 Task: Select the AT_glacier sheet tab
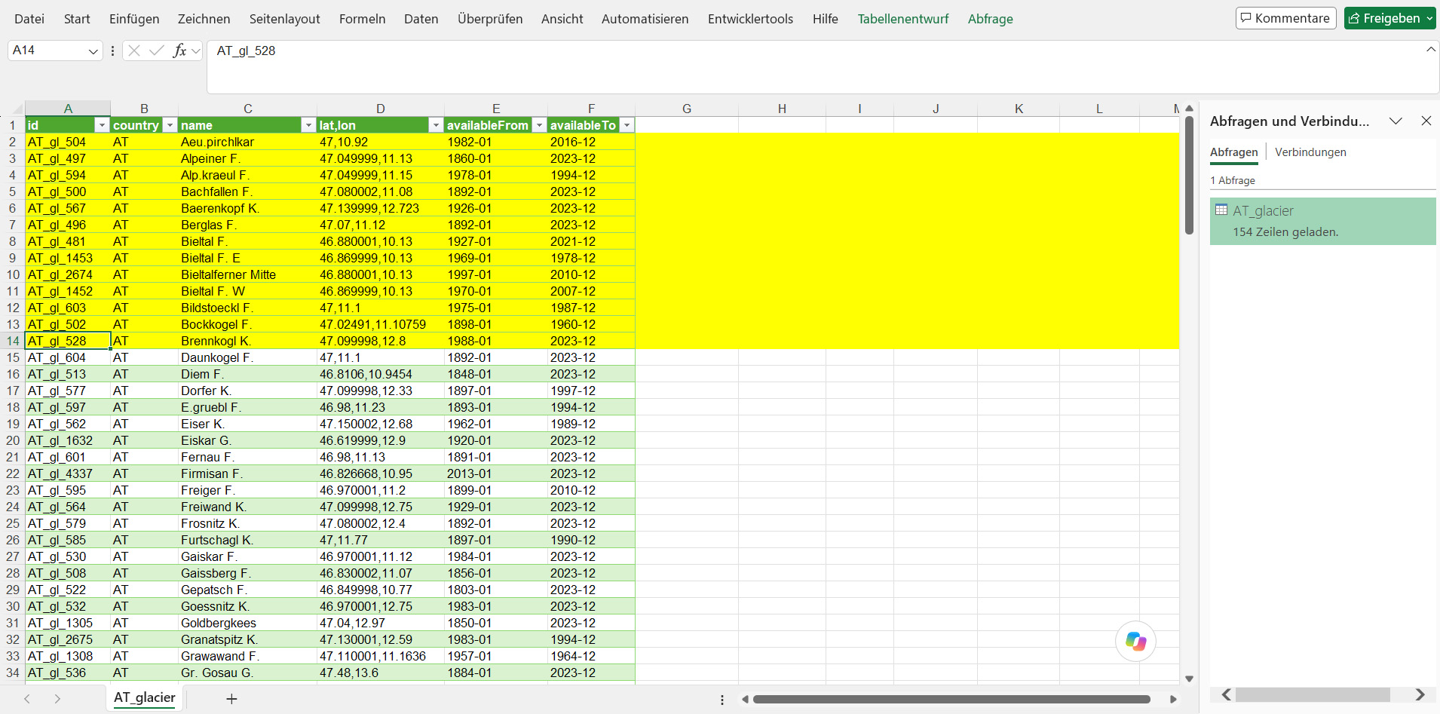pyautogui.click(x=145, y=698)
